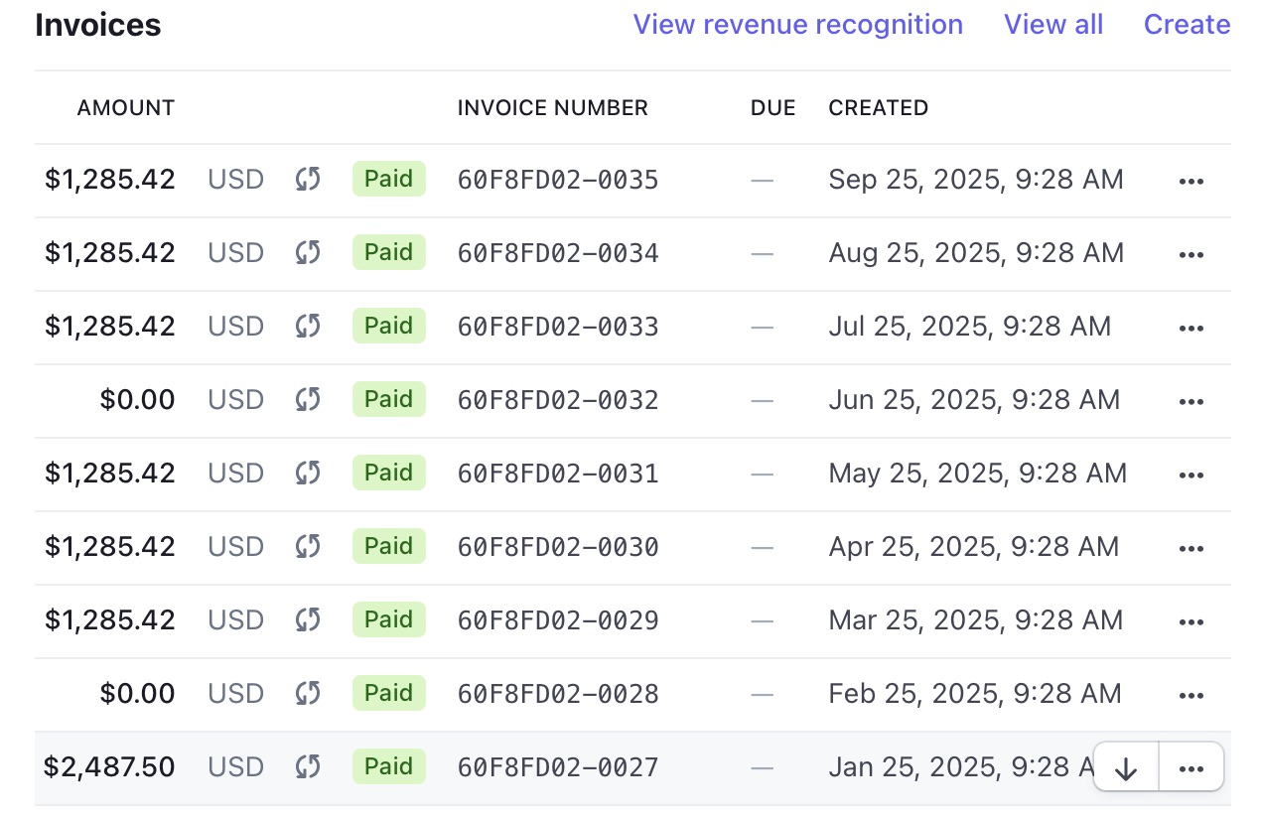Select invoice number 60F8FD02-0031

coord(557,474)
